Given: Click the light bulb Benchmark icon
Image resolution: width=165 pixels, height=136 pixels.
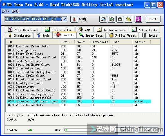Looking at the screenshot, I should tap(10, 35).
